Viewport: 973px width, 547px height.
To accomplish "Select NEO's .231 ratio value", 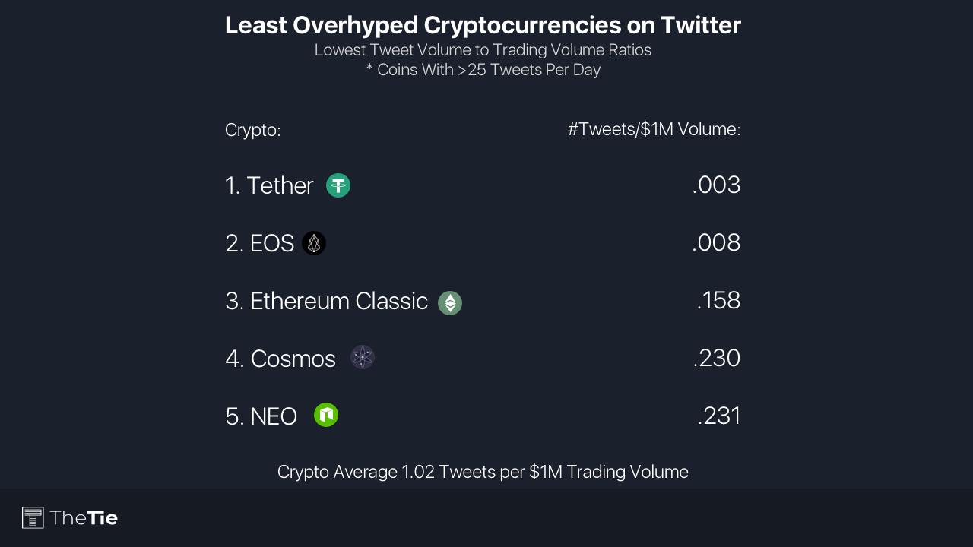I will click(x=718, y=416).
